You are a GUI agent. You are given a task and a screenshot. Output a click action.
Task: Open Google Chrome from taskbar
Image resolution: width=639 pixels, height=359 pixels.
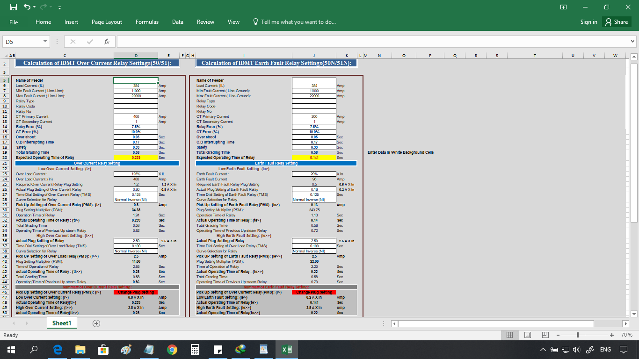172,350
